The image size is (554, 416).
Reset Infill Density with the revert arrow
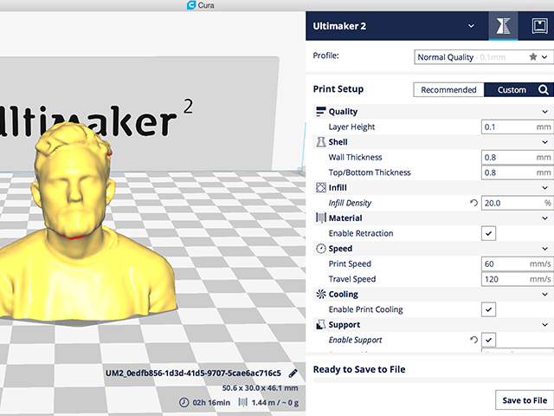coord(473,203)
